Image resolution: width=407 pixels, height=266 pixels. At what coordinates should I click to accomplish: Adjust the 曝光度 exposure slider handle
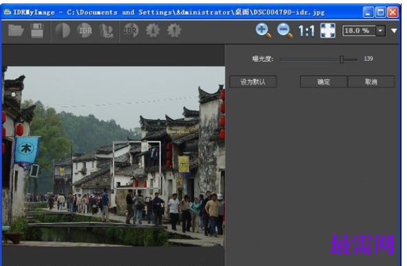[x=342, y=60]
